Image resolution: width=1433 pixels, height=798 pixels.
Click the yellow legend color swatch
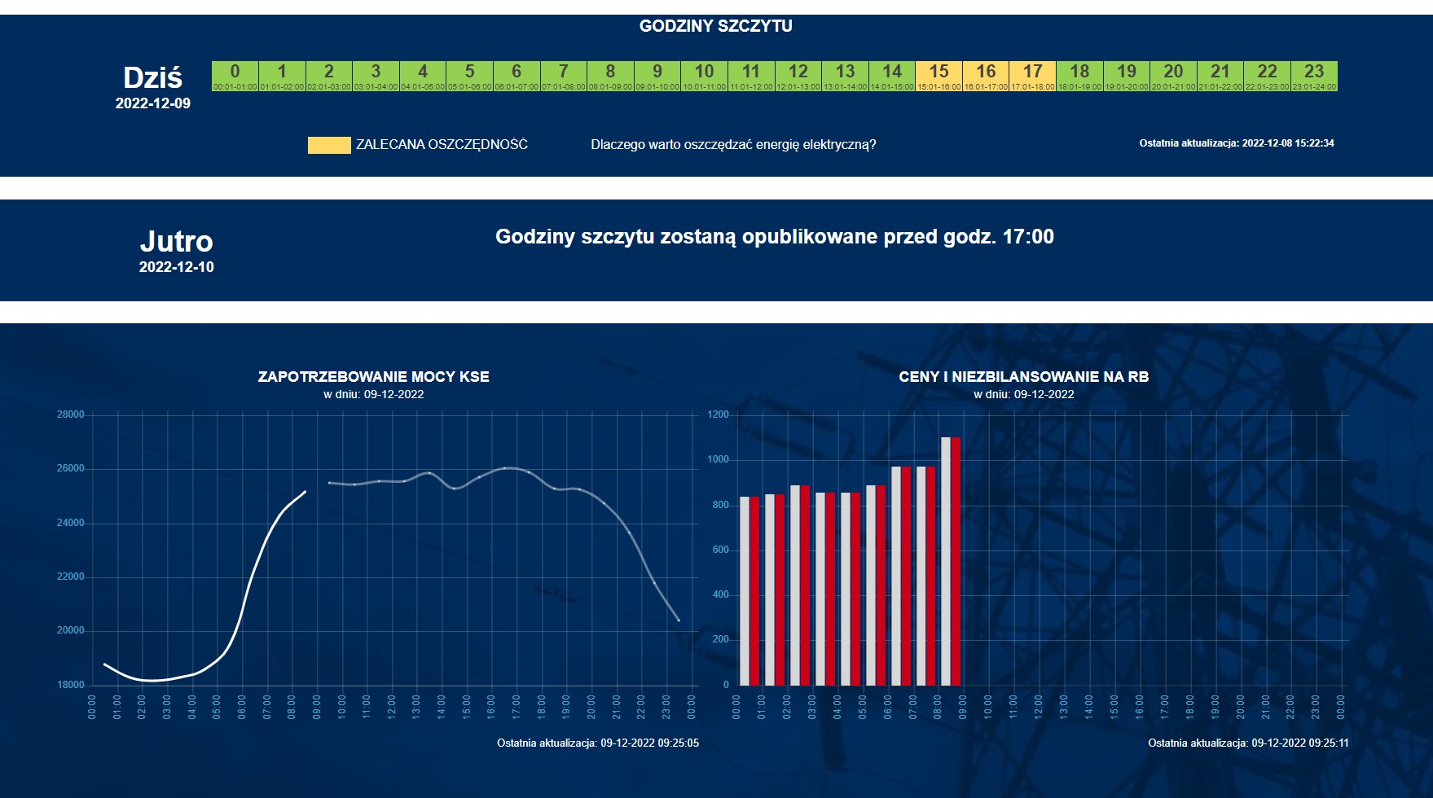pos(329,145)
